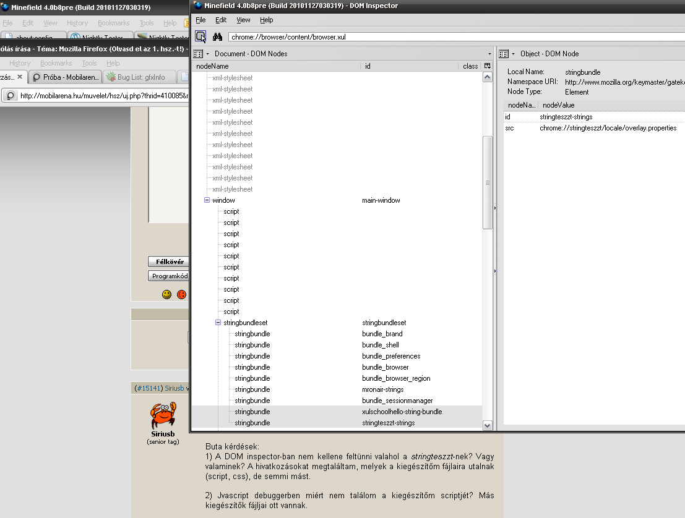The width and height of the screenshot is (685, 518).
Task: Click the Help menu in the Minefield forum window
Action: (x=113, y=63)
